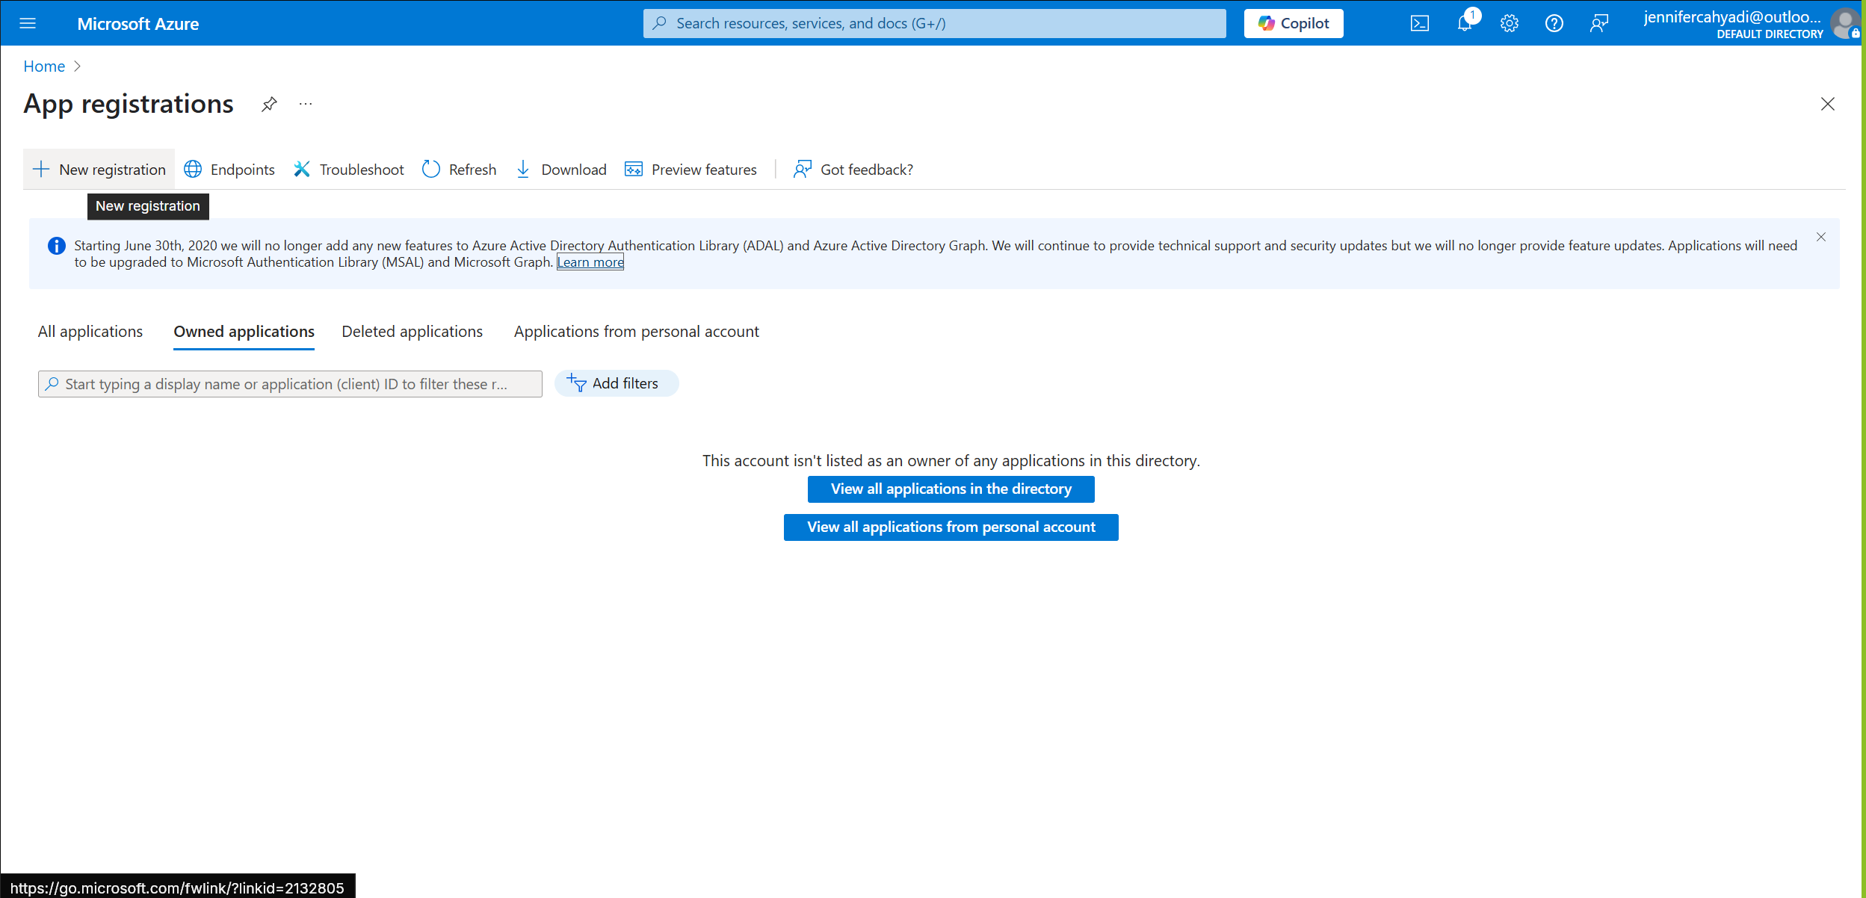Open the ellipsis more options menu
The height and width of the screenshot is (898, 1866).
coord(306,104)
